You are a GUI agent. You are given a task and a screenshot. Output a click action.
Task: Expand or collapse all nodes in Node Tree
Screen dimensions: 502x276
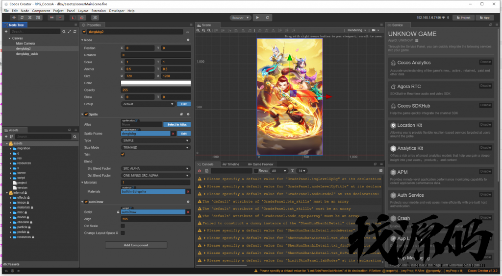[69, 32]
